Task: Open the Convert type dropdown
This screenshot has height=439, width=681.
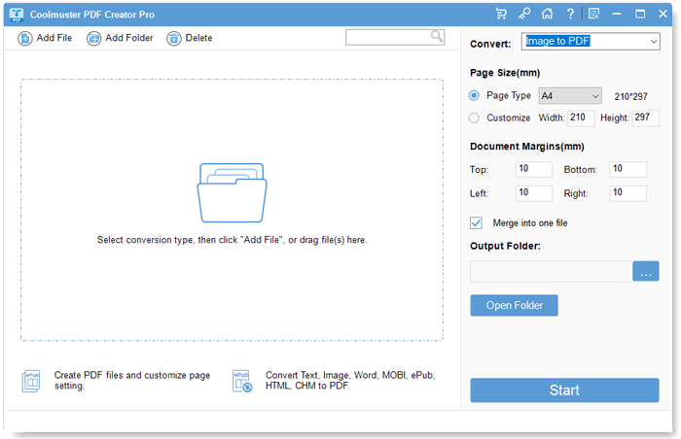Action: 591,41
